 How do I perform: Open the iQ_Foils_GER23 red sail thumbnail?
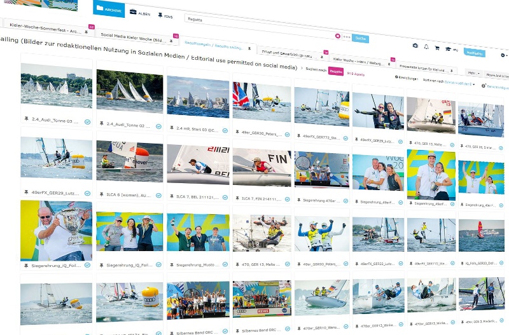click(x=482, y=236)
